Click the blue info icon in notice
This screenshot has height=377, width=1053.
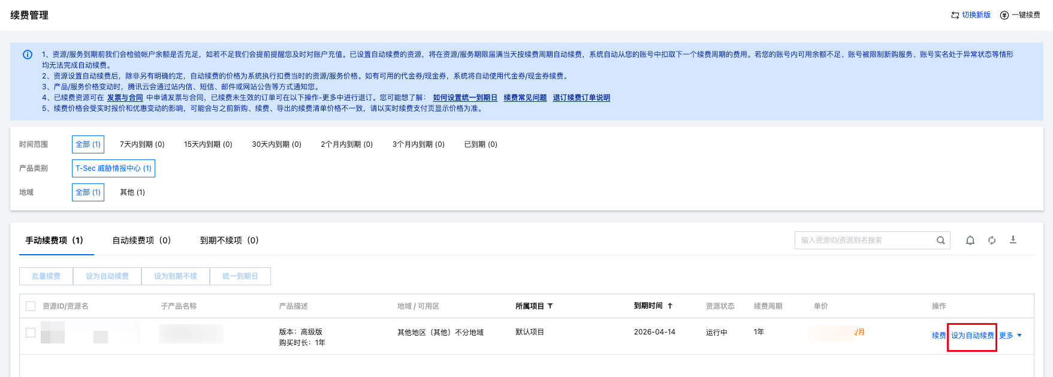[28, 55]
